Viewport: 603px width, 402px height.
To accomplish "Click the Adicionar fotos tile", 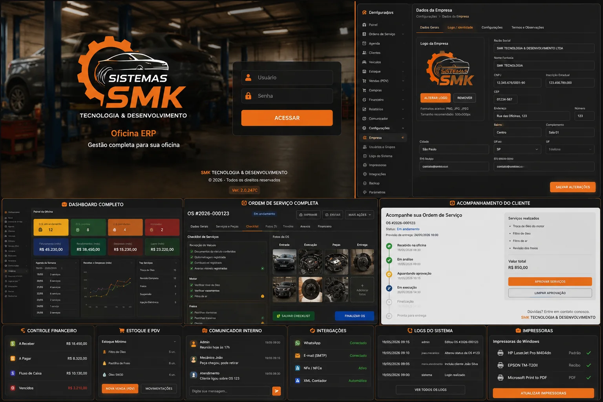I will pos(362,290).
